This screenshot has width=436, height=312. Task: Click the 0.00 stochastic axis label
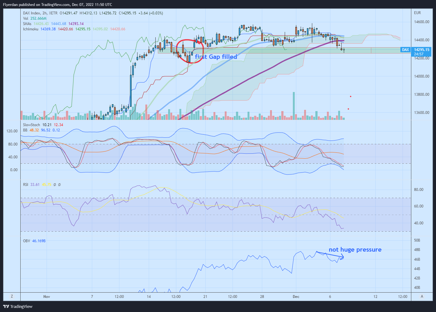coord(14,170)
